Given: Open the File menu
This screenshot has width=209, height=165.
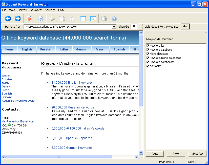Looking at the screenshot, I should pos(4,10).
